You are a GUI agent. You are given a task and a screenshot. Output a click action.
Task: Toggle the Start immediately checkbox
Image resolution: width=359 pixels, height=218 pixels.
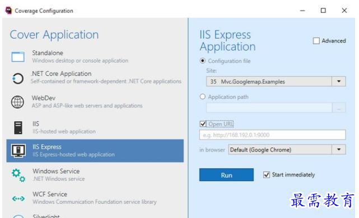coord(267,175)
